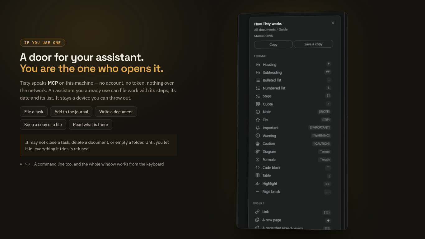Click the Subheading H2 format icon

258,73
